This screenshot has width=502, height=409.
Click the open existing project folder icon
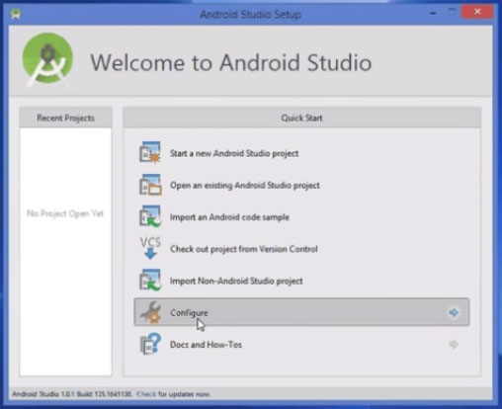click(x=150, y=185)
